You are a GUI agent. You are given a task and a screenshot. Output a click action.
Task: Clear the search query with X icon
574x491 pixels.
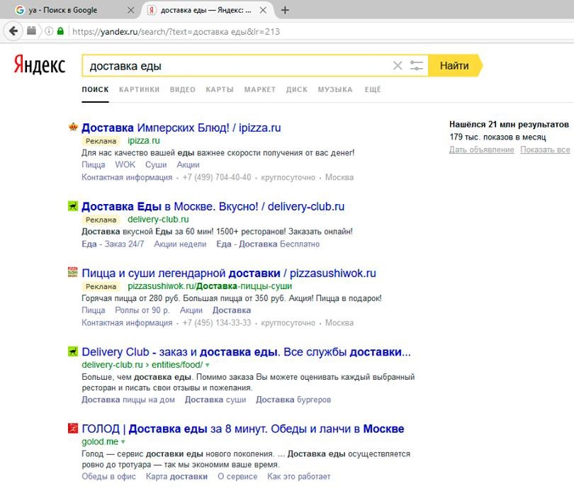click(398, 66)
